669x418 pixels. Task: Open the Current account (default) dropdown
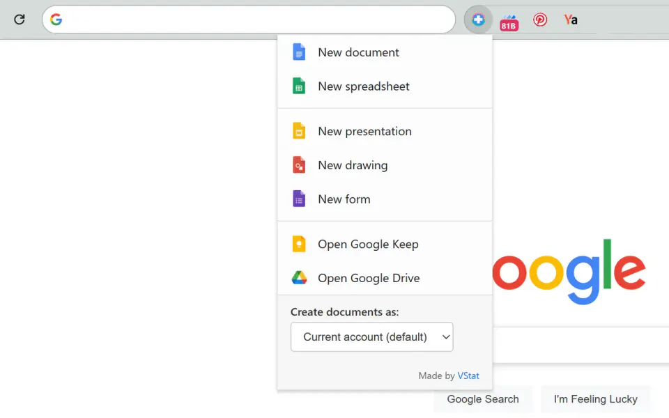tap(371, 337)
